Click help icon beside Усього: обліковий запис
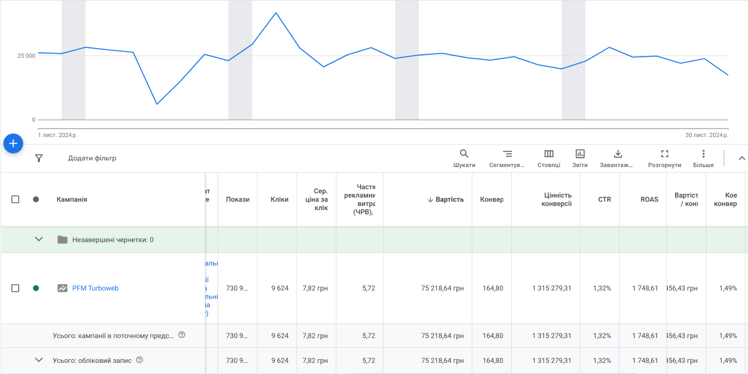 pyautogui.click(x=140, y=360)
